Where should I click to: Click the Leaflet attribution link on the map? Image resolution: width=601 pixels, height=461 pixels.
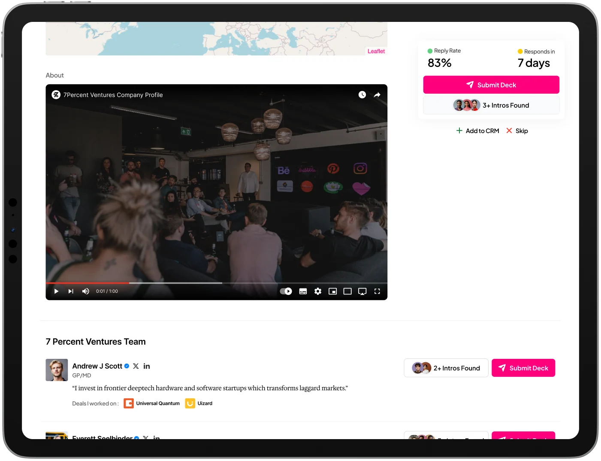(376, 51)
